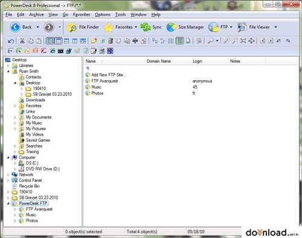Open the File Finder tool

83,27
